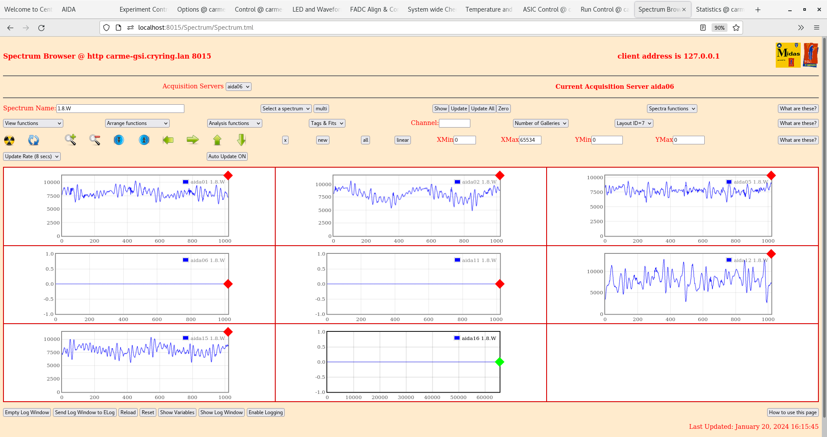The image size is (827, 437).
Task: Click the Enable Logging button
Action: (265, 412)
